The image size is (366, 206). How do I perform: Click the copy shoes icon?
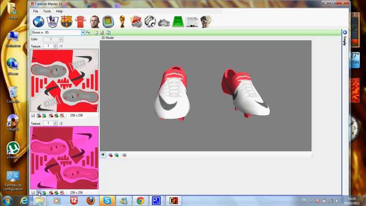(108, 33)
